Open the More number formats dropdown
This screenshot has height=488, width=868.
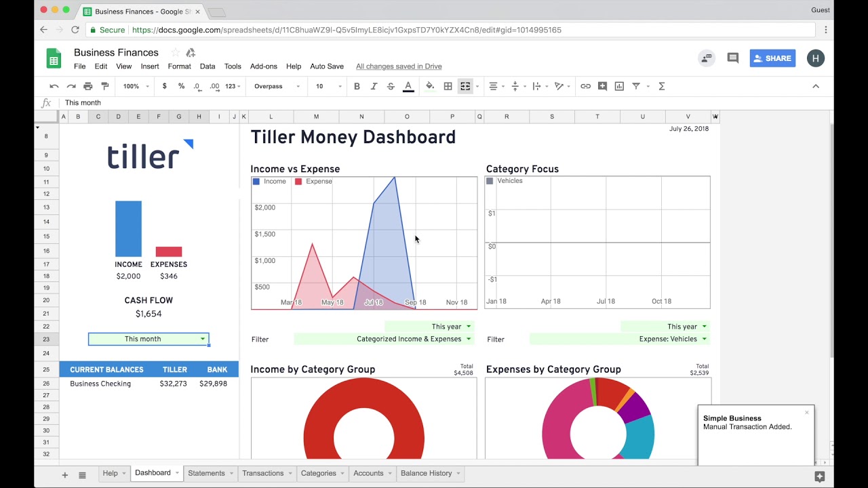[x=234, y=86]
